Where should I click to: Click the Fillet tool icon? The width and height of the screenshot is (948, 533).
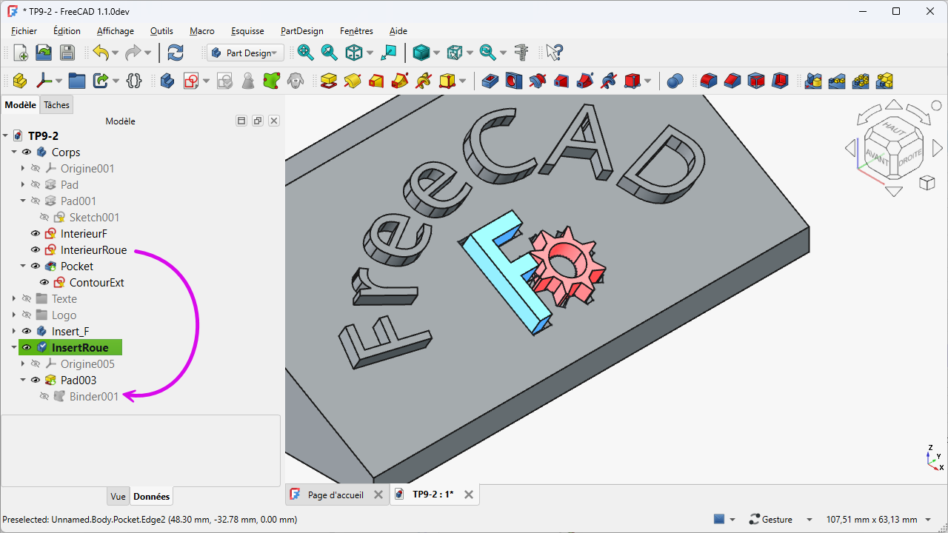coord(709,81)
